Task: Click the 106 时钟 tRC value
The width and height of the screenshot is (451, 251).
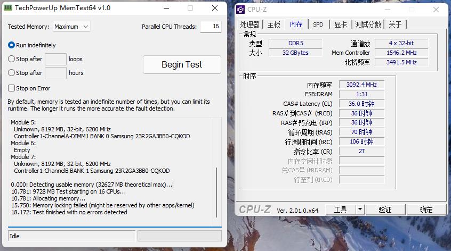Action: click(361, 141)
